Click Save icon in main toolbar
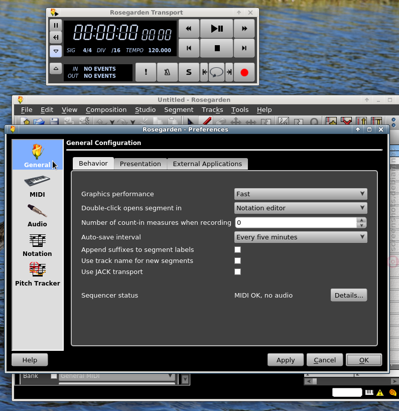 [54, 121]
